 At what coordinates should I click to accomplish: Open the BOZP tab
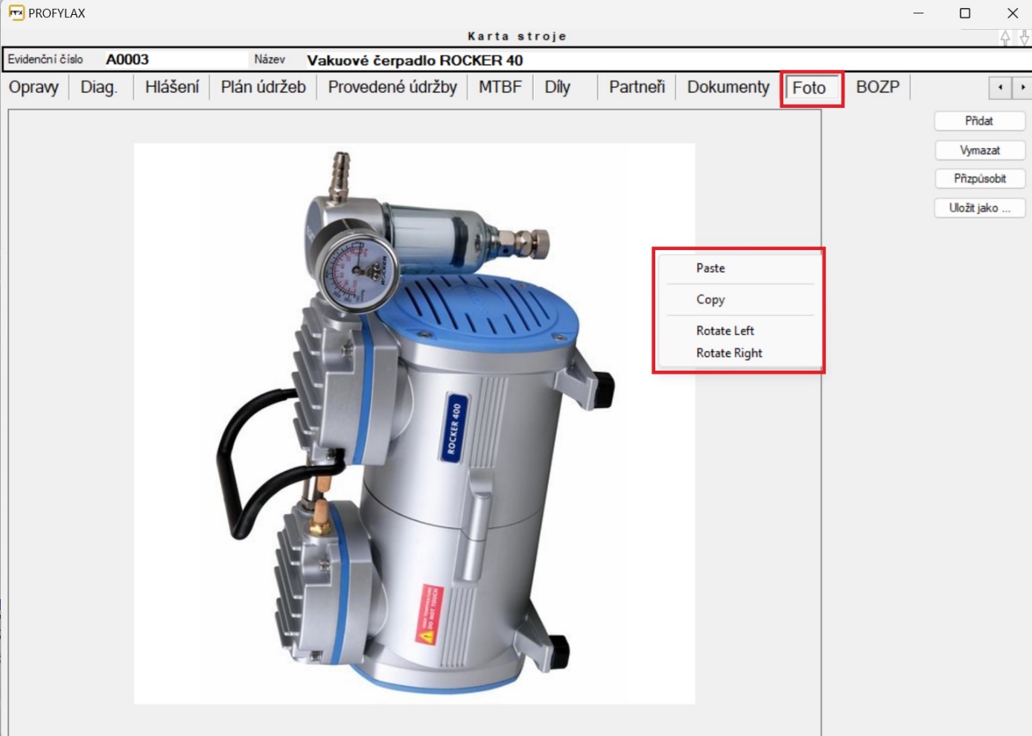coord(878,87)
